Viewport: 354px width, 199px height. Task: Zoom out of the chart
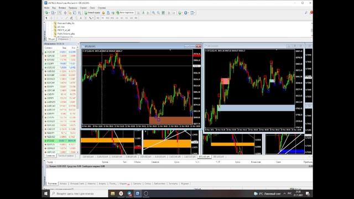[x=158, y=13]
